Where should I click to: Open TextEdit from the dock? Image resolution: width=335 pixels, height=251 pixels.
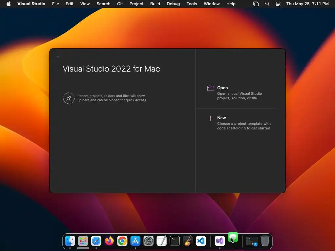click(x=162, y=241)
